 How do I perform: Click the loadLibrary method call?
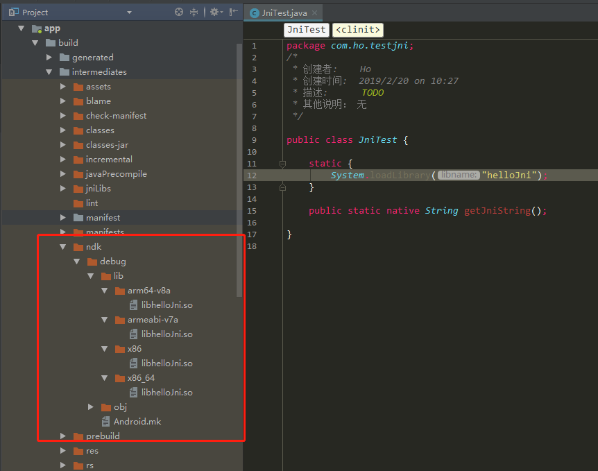[x=400, y=175]
